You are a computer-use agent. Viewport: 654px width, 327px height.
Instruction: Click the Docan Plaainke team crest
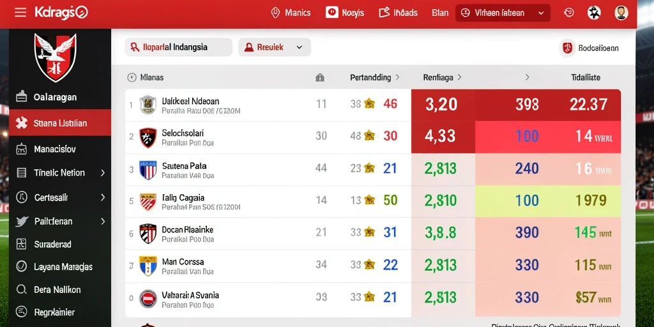[x=148, y=234]
